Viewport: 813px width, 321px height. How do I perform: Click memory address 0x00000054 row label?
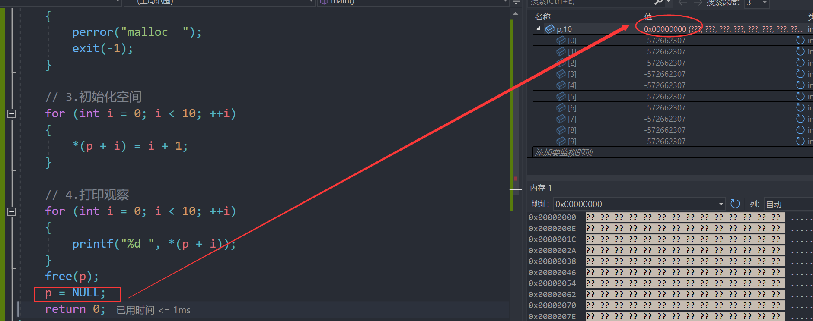(552, 283)
